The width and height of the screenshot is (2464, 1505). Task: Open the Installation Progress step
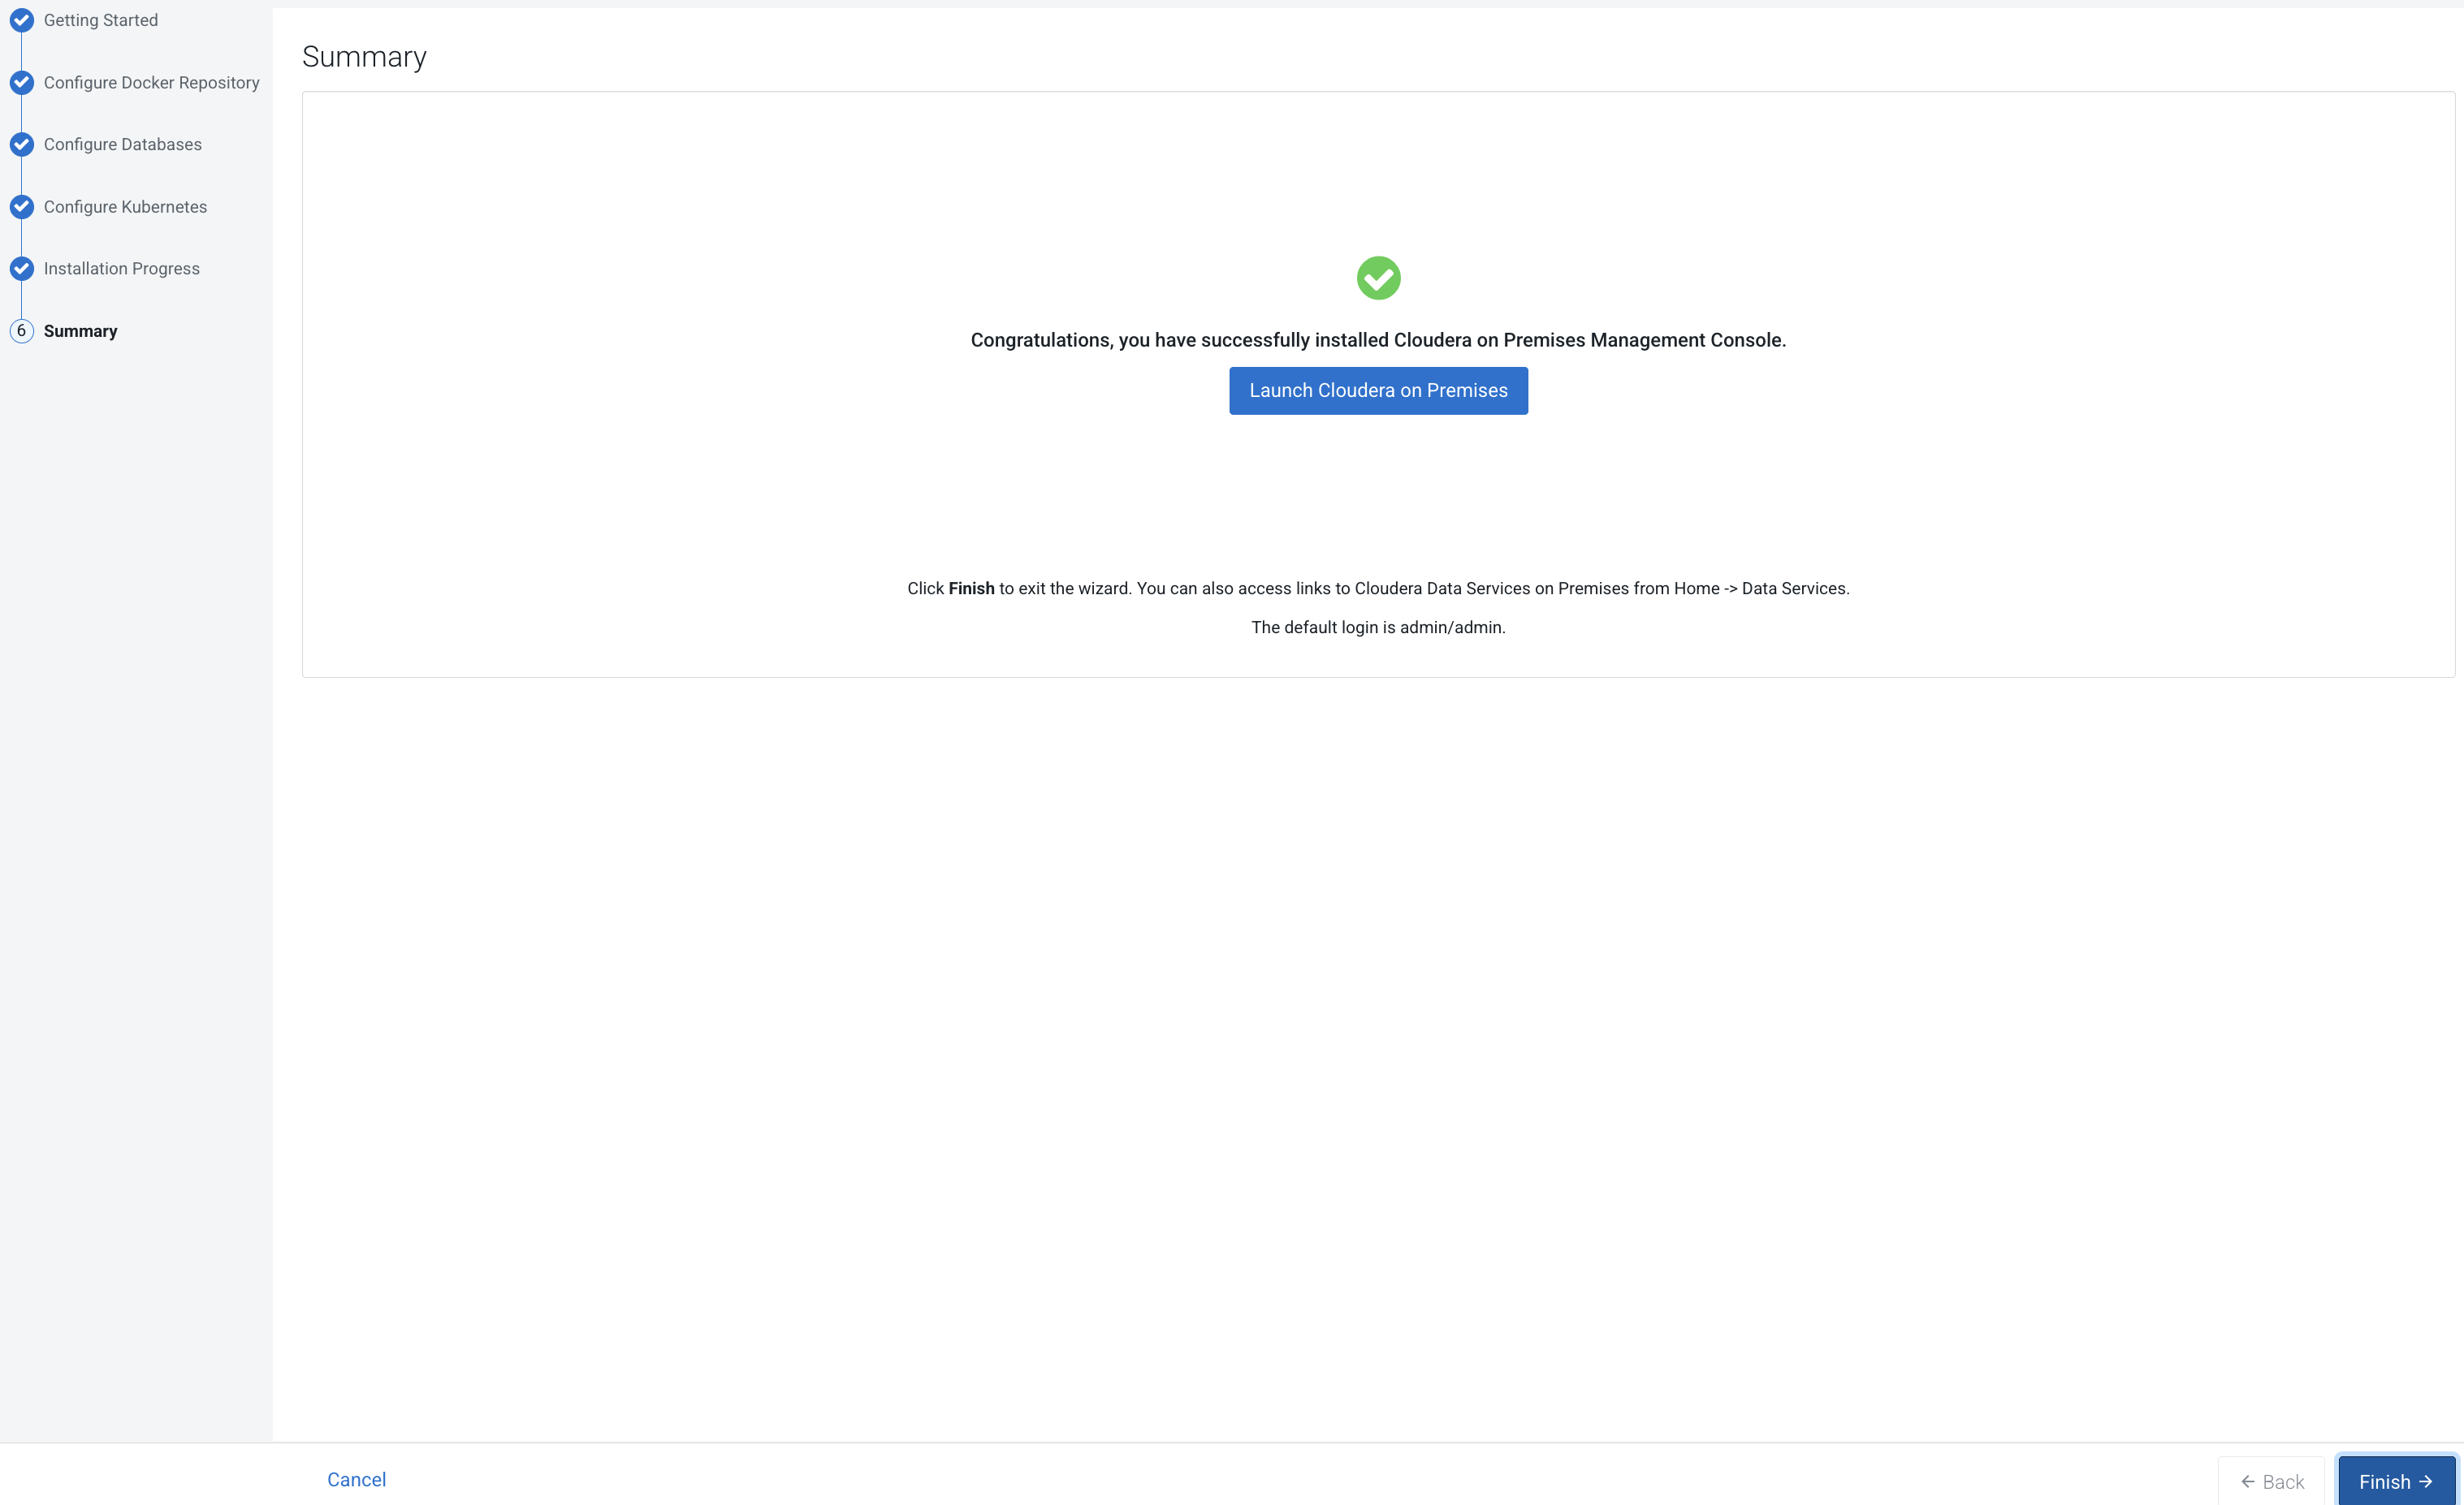pos(121,269)
